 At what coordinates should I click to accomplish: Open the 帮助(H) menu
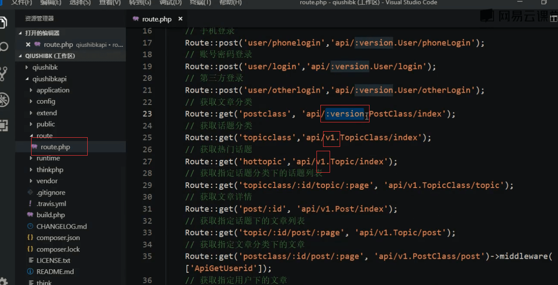click(x=230, y=3)
